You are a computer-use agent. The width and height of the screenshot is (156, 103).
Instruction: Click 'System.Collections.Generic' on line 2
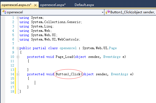(56, 22)
